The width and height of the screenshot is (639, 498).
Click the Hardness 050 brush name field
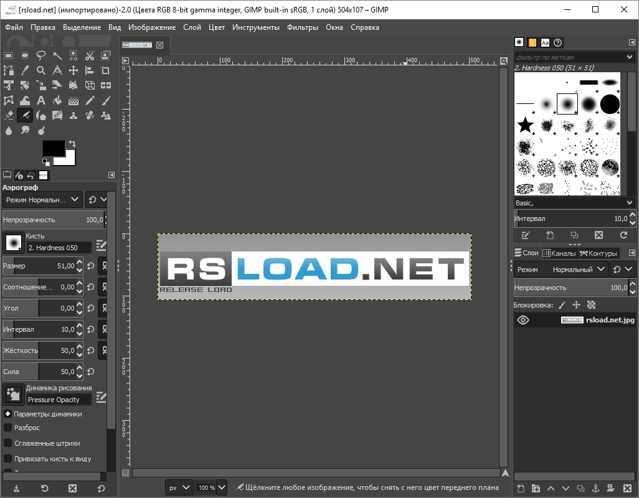(x=59, y=248)
